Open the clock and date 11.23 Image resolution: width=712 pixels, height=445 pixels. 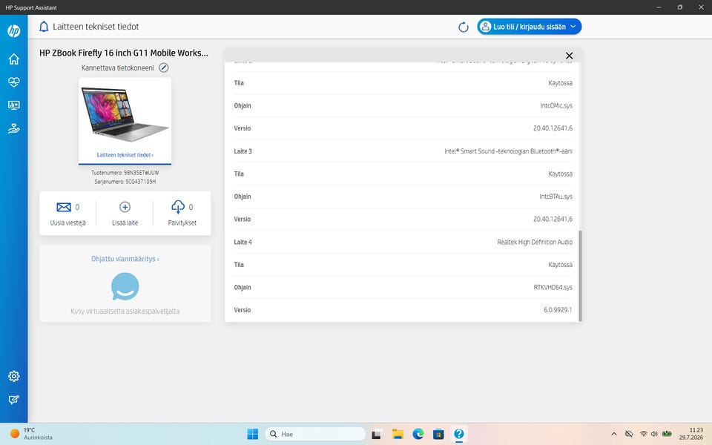691,434
